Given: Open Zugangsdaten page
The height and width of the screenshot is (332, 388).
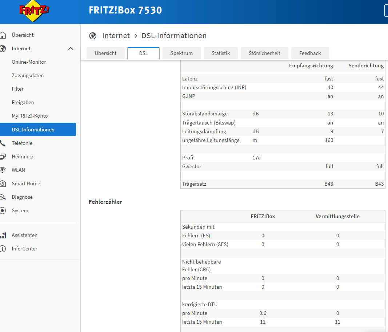Looking at the screenshot, I should (28, 76).
